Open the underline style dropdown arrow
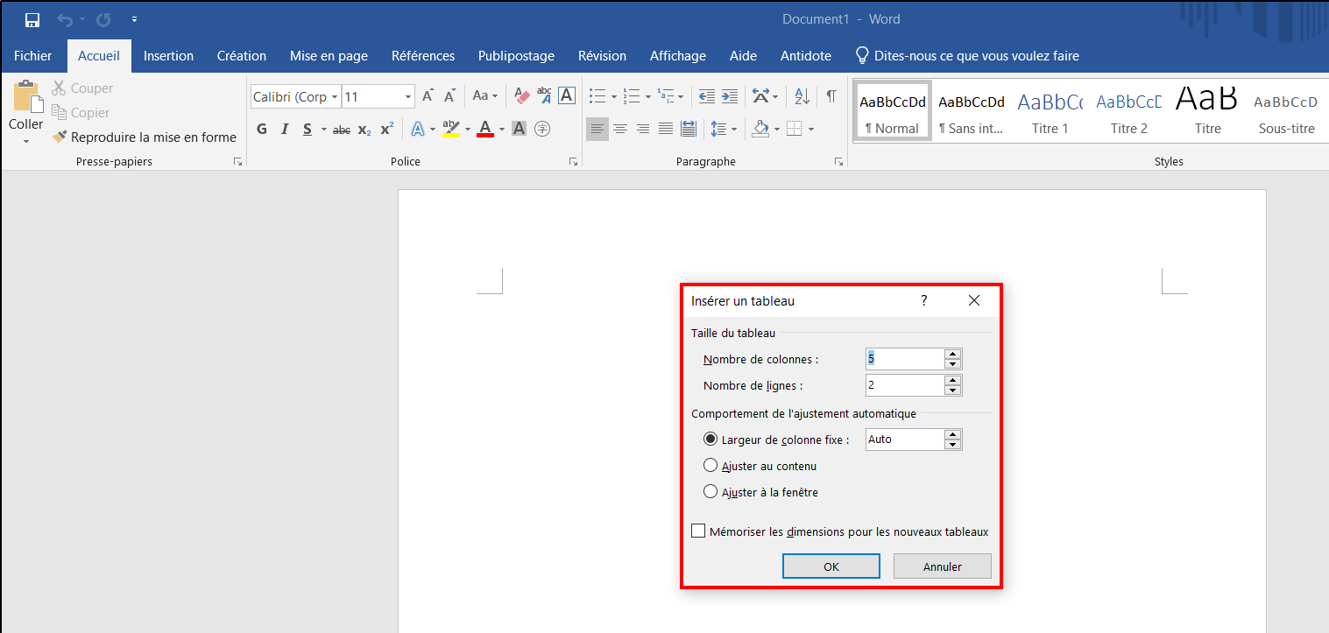The width and height of the screenshot is (1329, 633). coord(323,130)
